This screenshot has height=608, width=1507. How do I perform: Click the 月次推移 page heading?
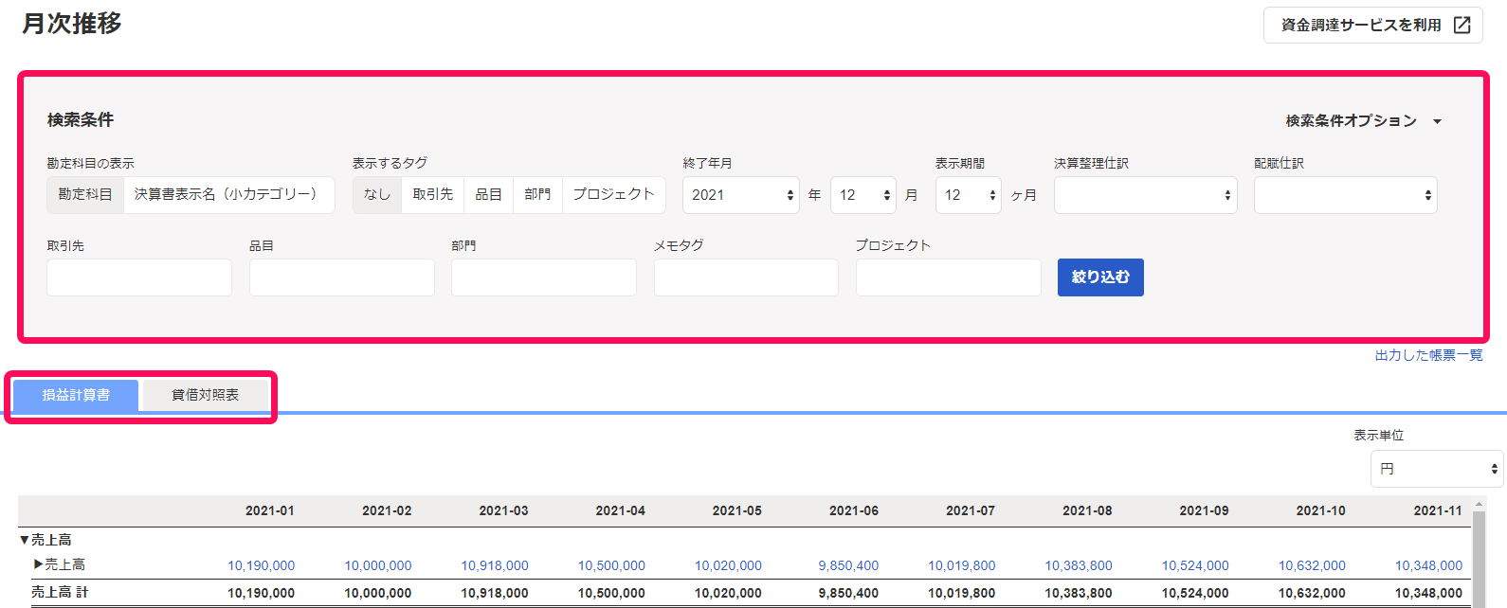[x=72, y=24]
